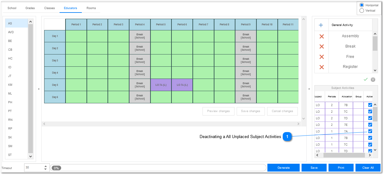Click the Print button
Viewport: 384px width, 175px height.
point(341,168)
